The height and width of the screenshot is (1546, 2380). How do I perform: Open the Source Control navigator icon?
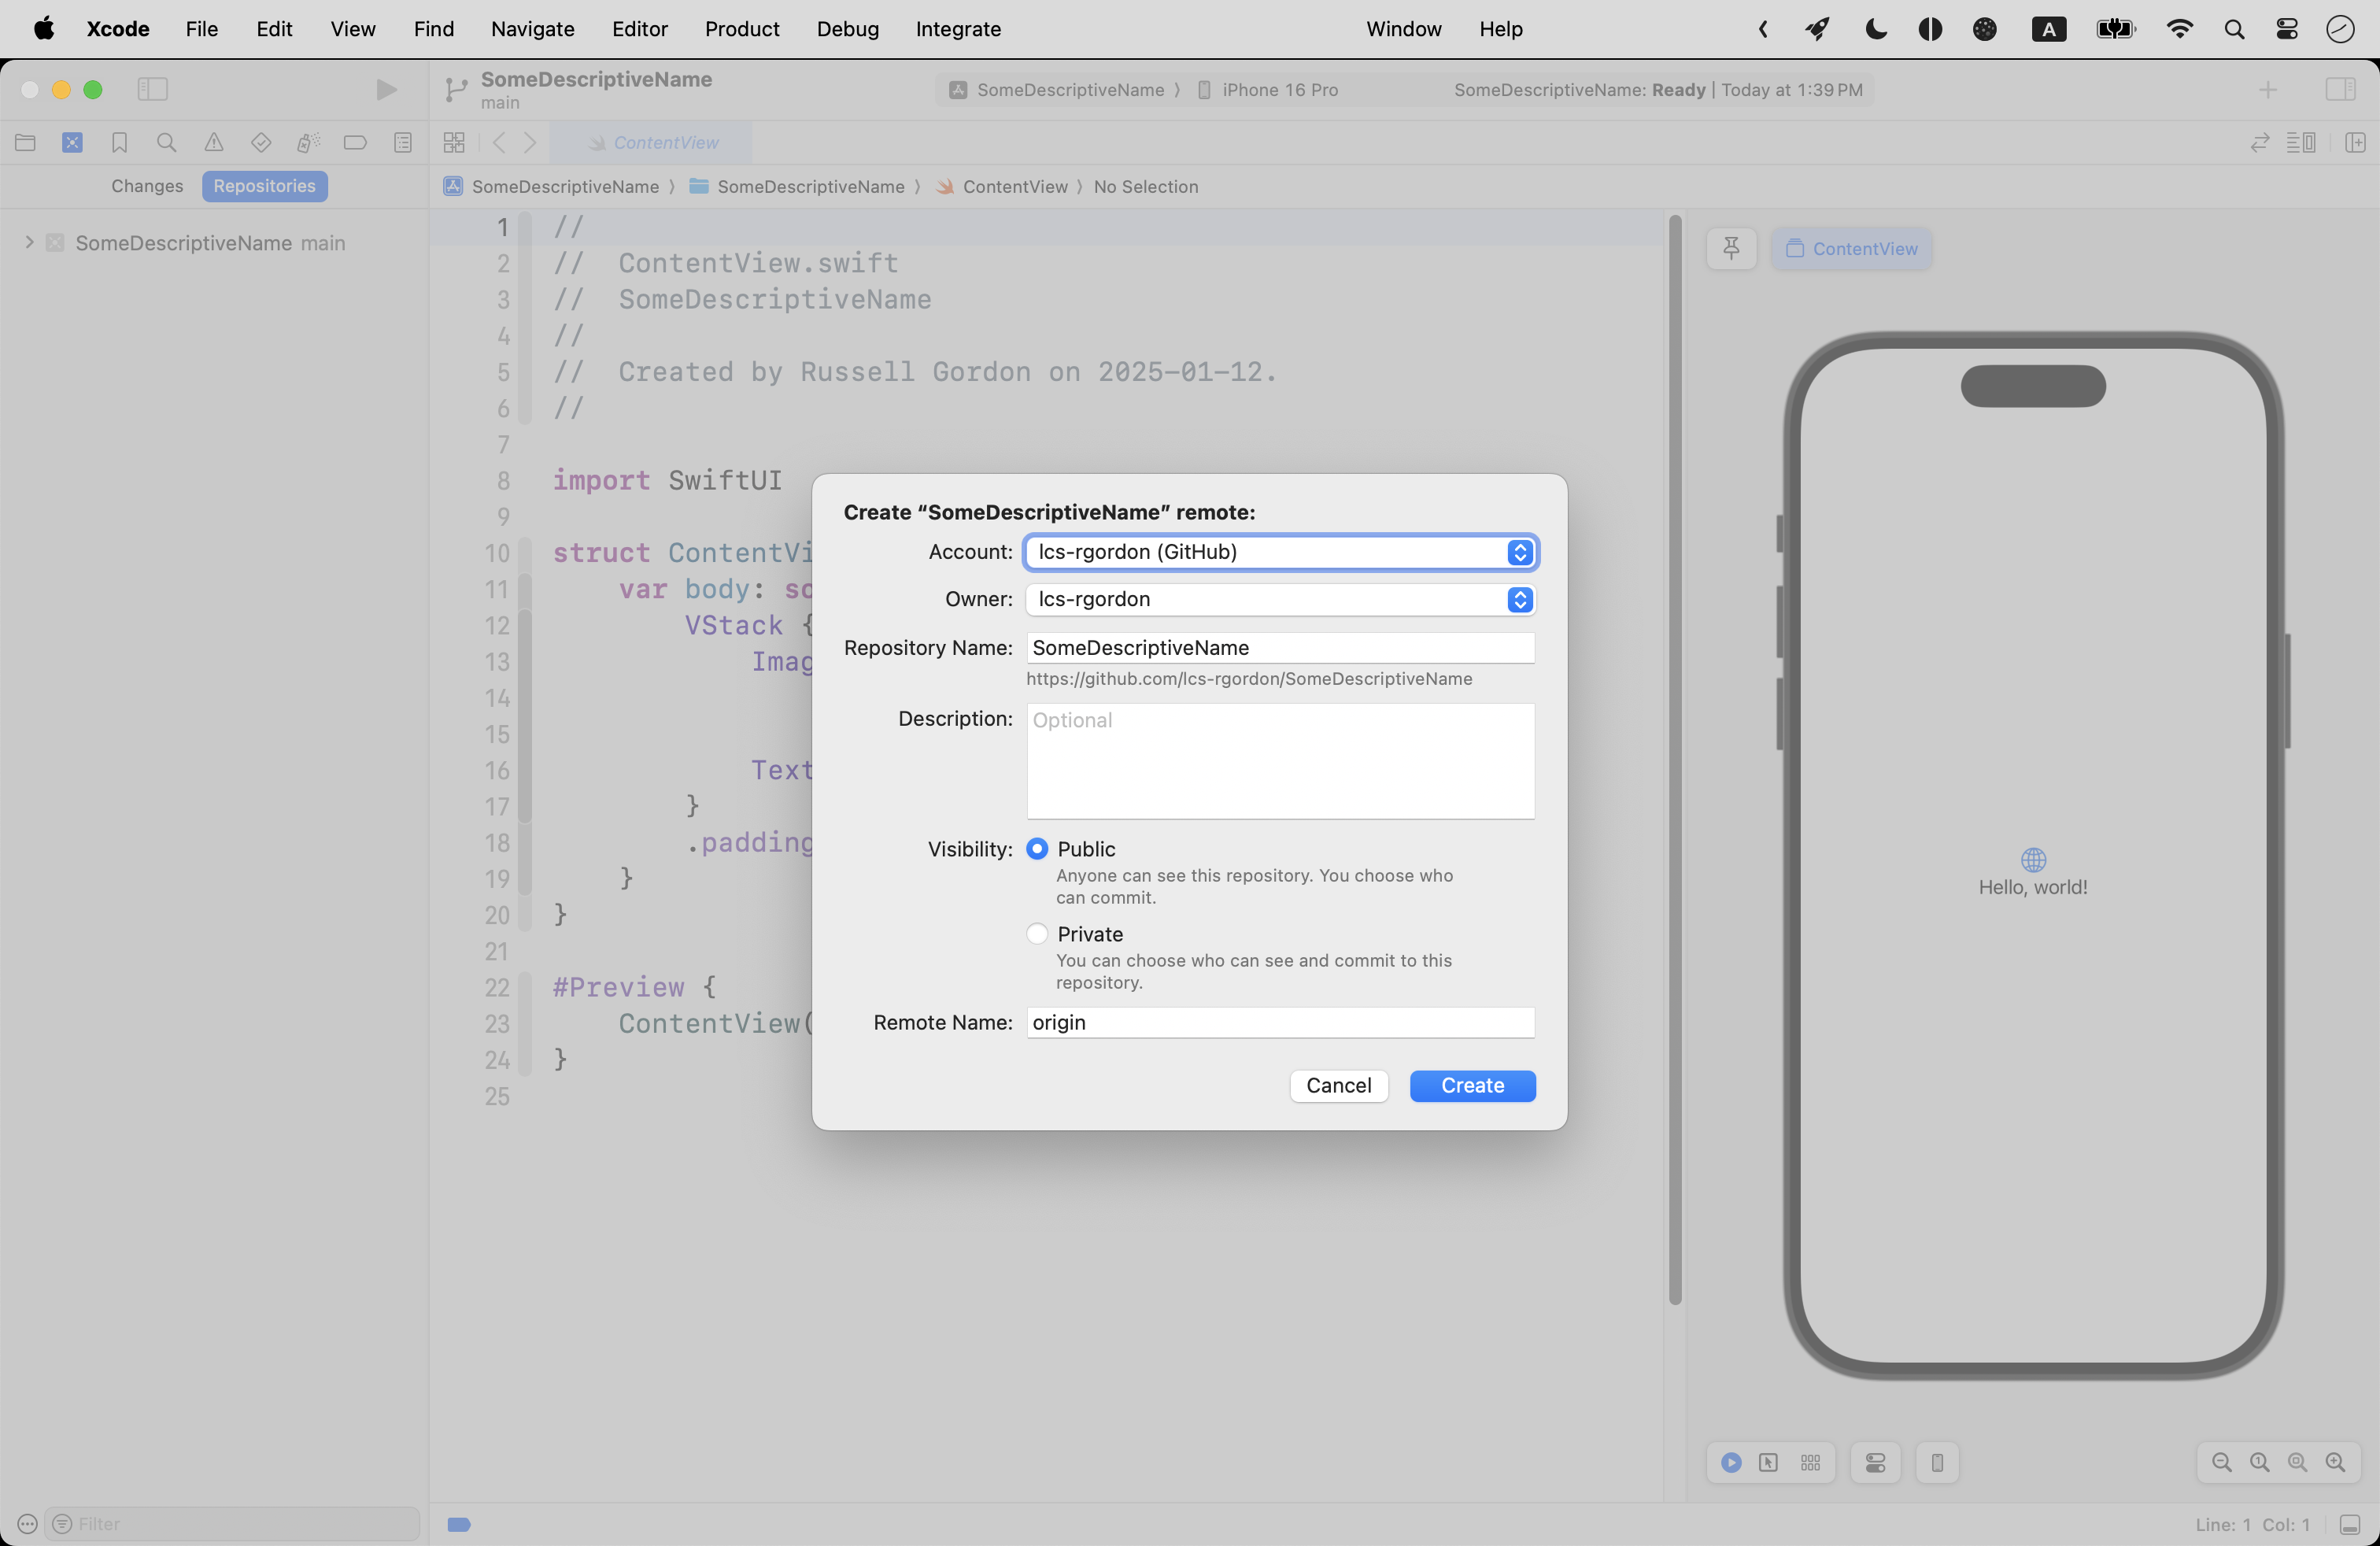click(72, 143)
